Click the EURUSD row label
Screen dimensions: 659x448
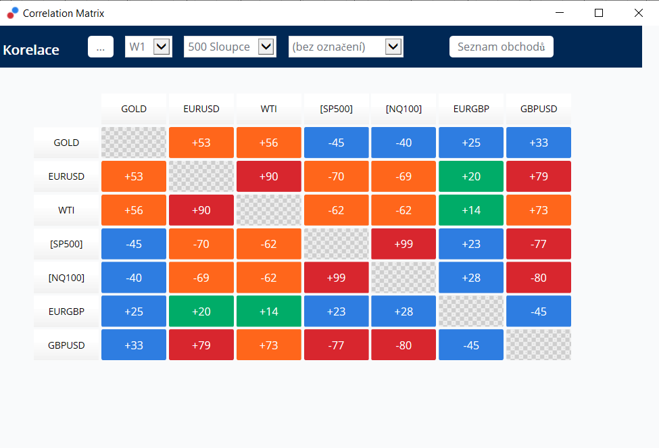click(66, 176)
